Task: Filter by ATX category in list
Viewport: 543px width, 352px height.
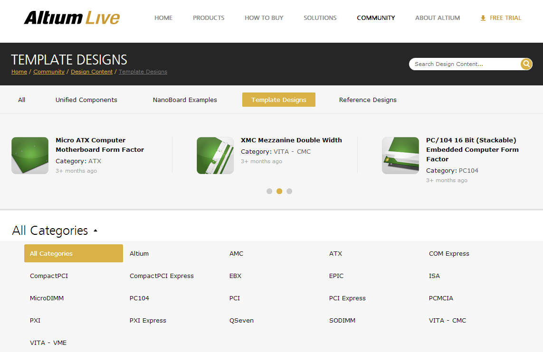Action: [335, 253]
